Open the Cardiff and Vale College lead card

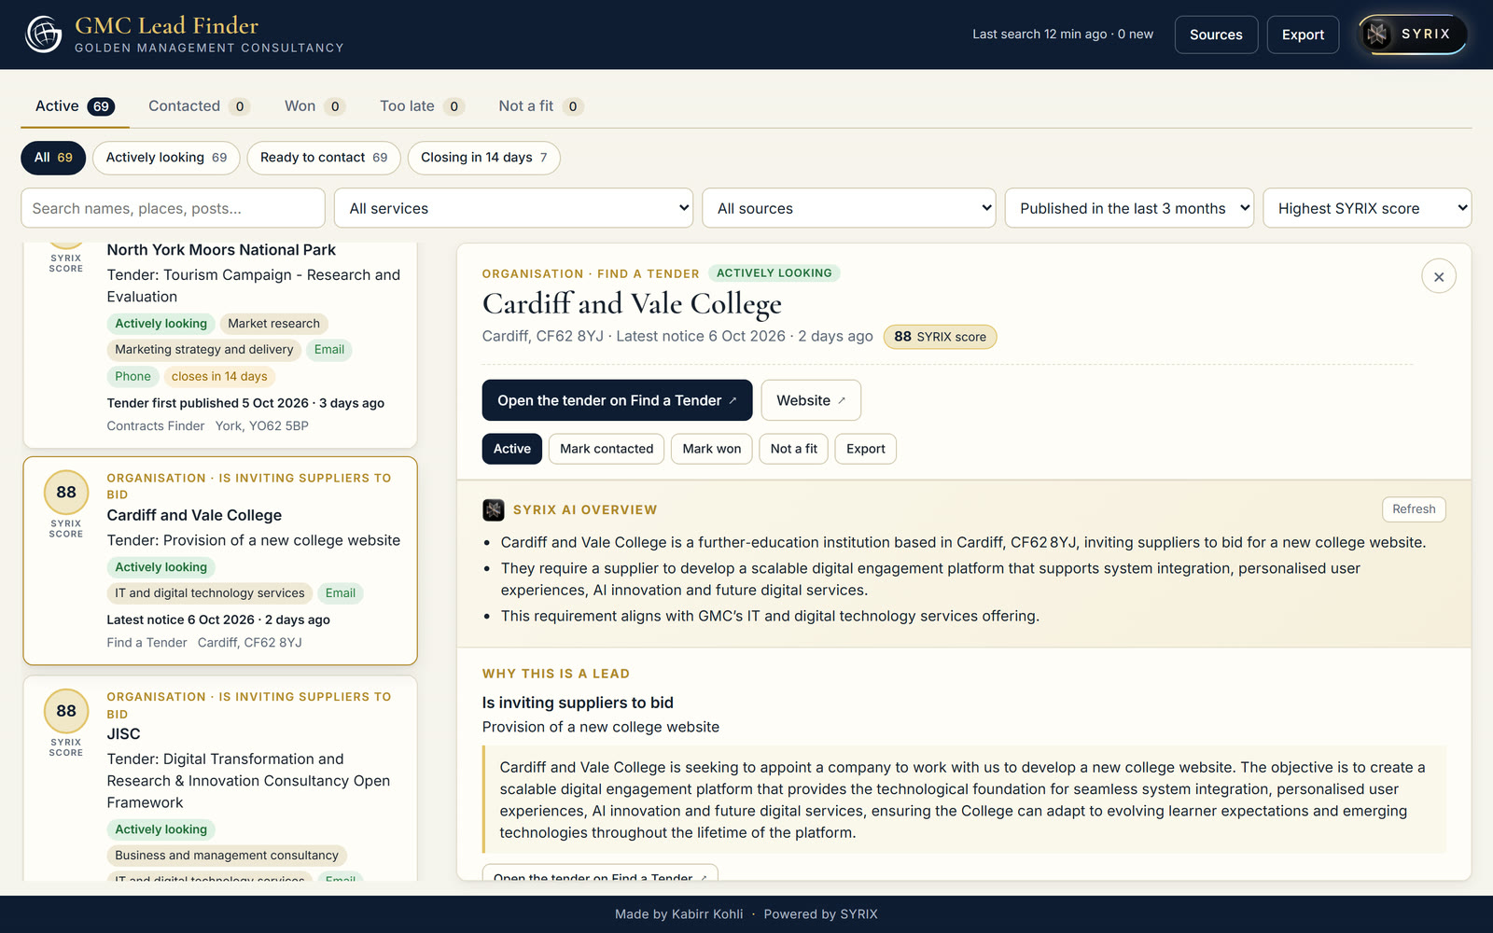click(x=220, y=561)
